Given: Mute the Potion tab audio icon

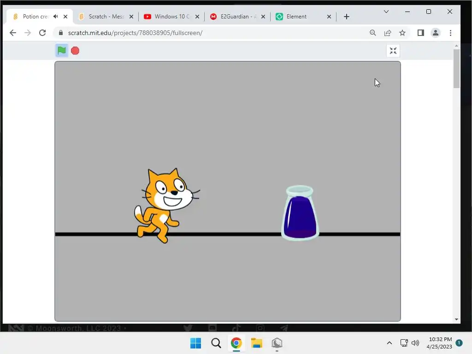Looking at the screenshot, I should [x=56, y=17].
